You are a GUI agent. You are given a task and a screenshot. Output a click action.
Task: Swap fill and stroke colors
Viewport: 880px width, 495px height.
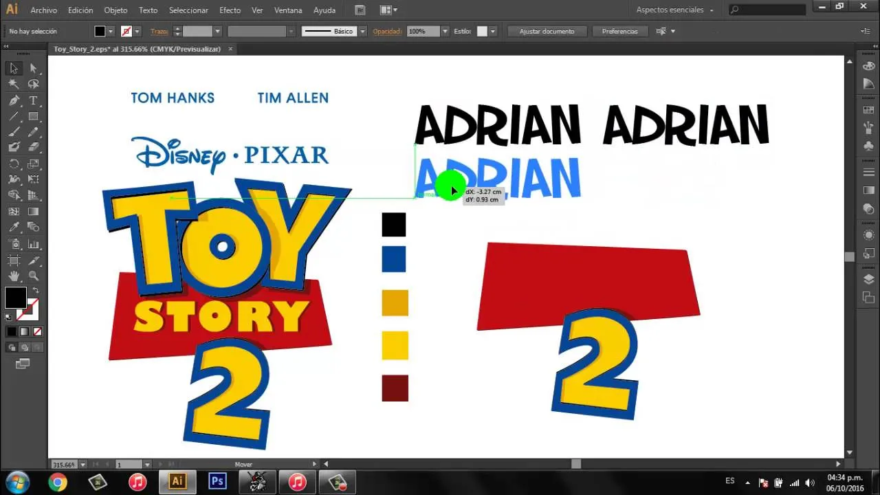click(x=36, y=291)
